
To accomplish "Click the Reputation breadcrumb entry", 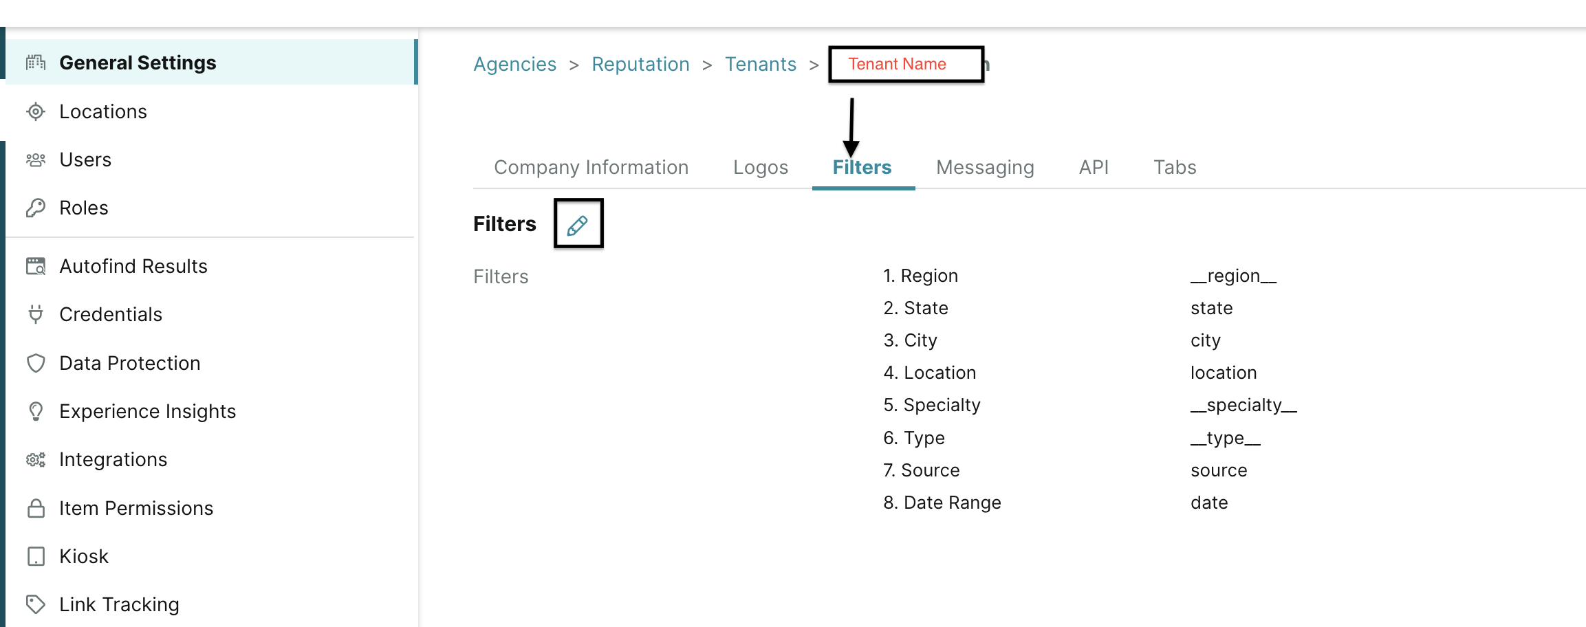I will pos(640,64).
